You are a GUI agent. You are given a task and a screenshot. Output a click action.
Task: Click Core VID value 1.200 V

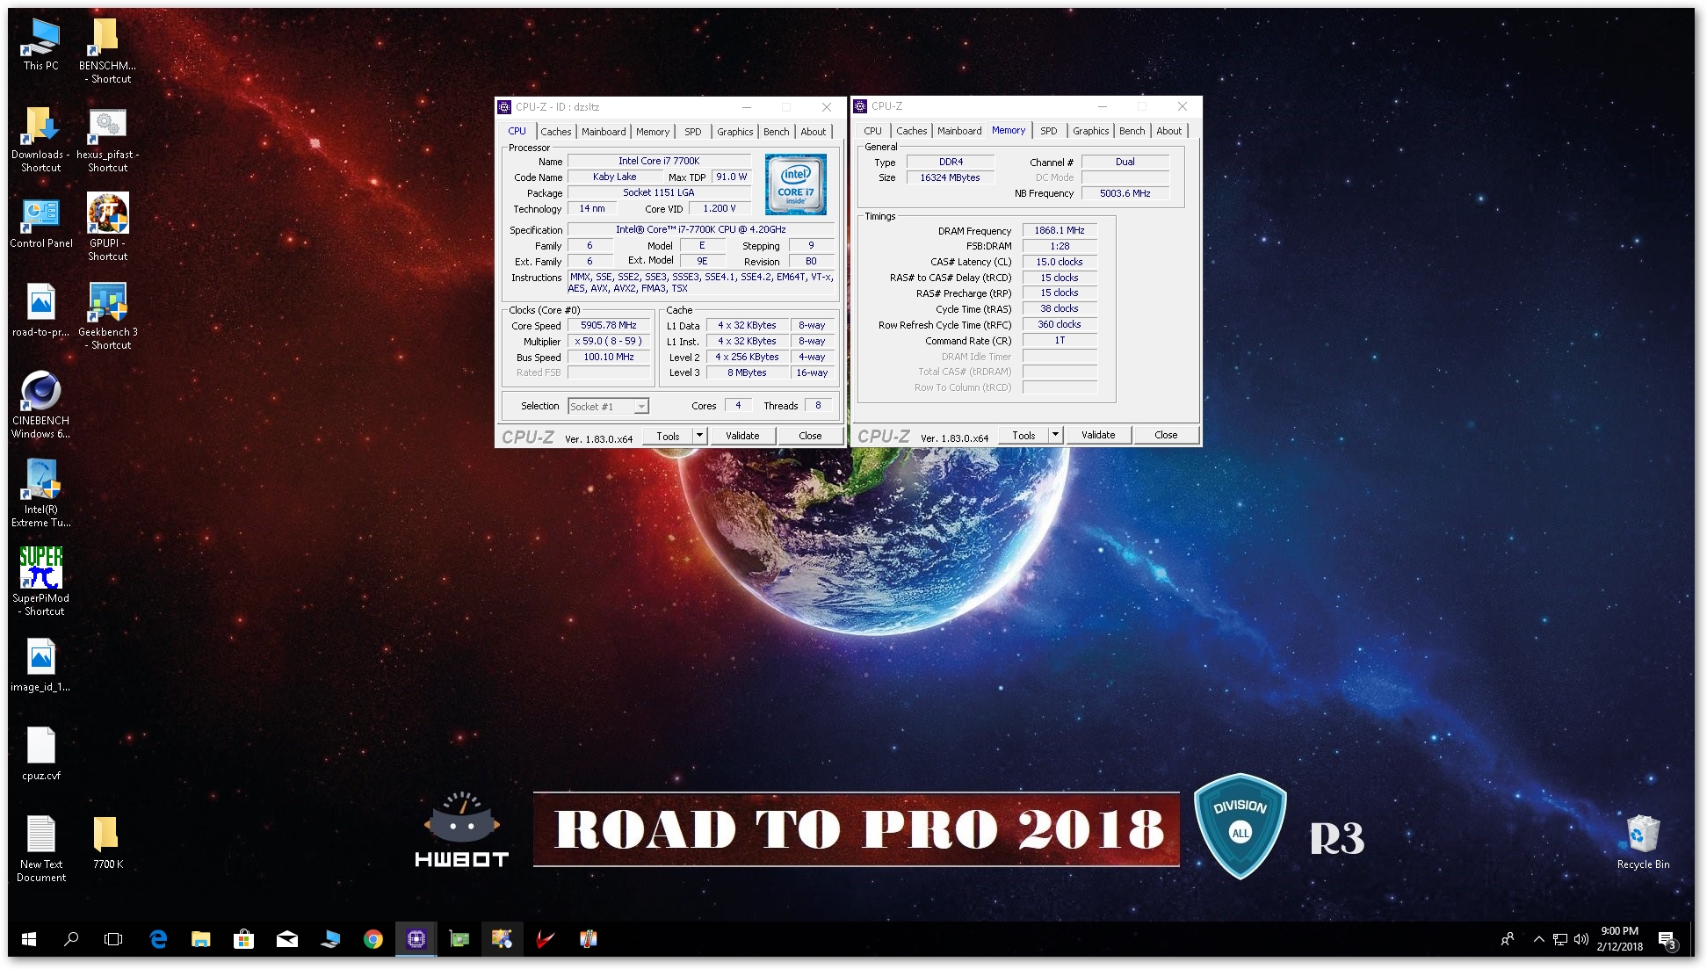pyautogui.click(x=720, y=208)
